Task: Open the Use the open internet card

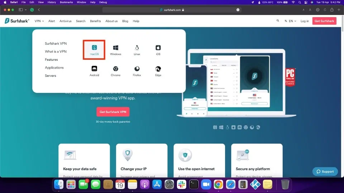Action: 199,160
